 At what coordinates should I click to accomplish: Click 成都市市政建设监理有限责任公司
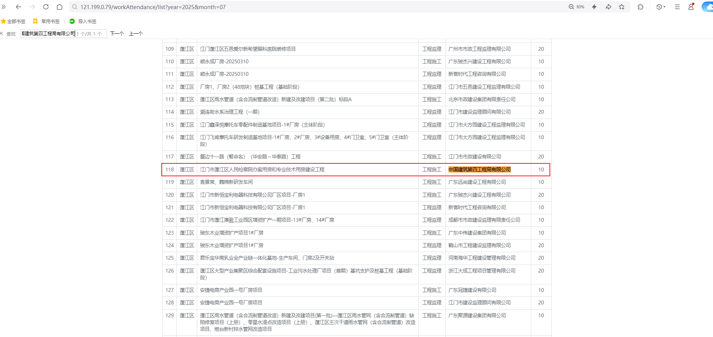pyautogui.click(x=484, y=220)
